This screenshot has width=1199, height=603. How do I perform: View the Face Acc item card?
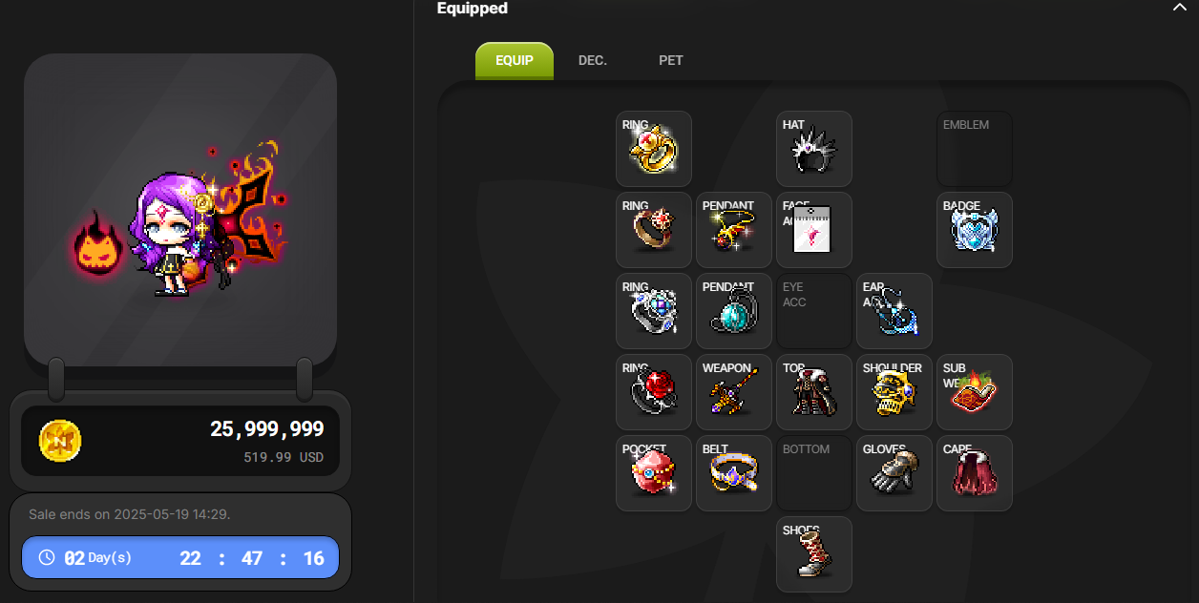(814, 230)
